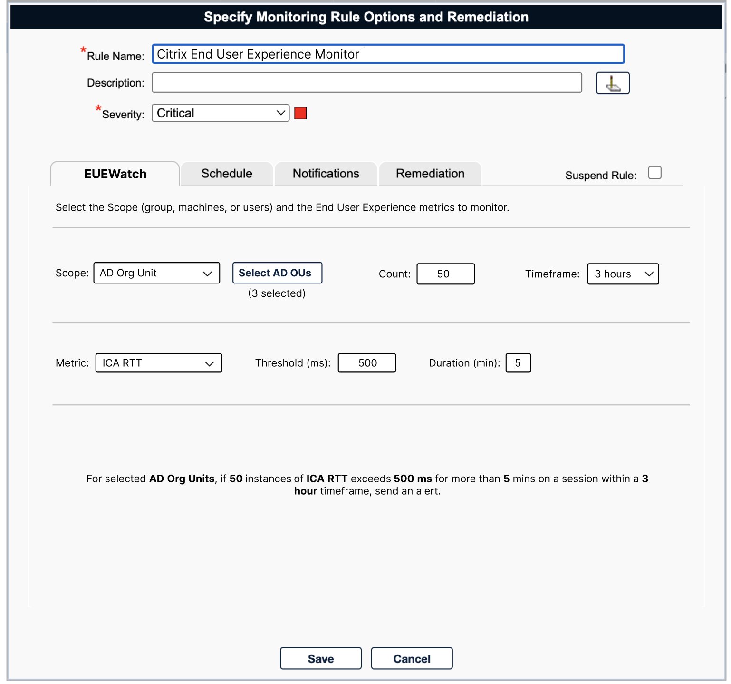731x684 pixels.
Task: Click the Threshold (ms) field showing 500
Action: pos(367,363)
